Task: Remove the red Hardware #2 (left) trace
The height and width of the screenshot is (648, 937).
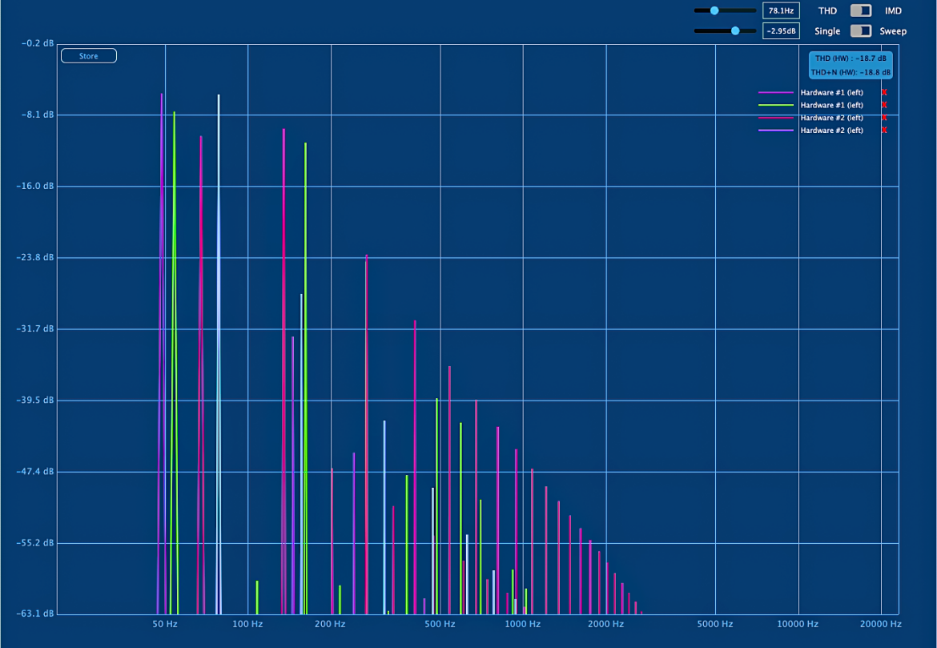Action: click(x=884, y=118)
